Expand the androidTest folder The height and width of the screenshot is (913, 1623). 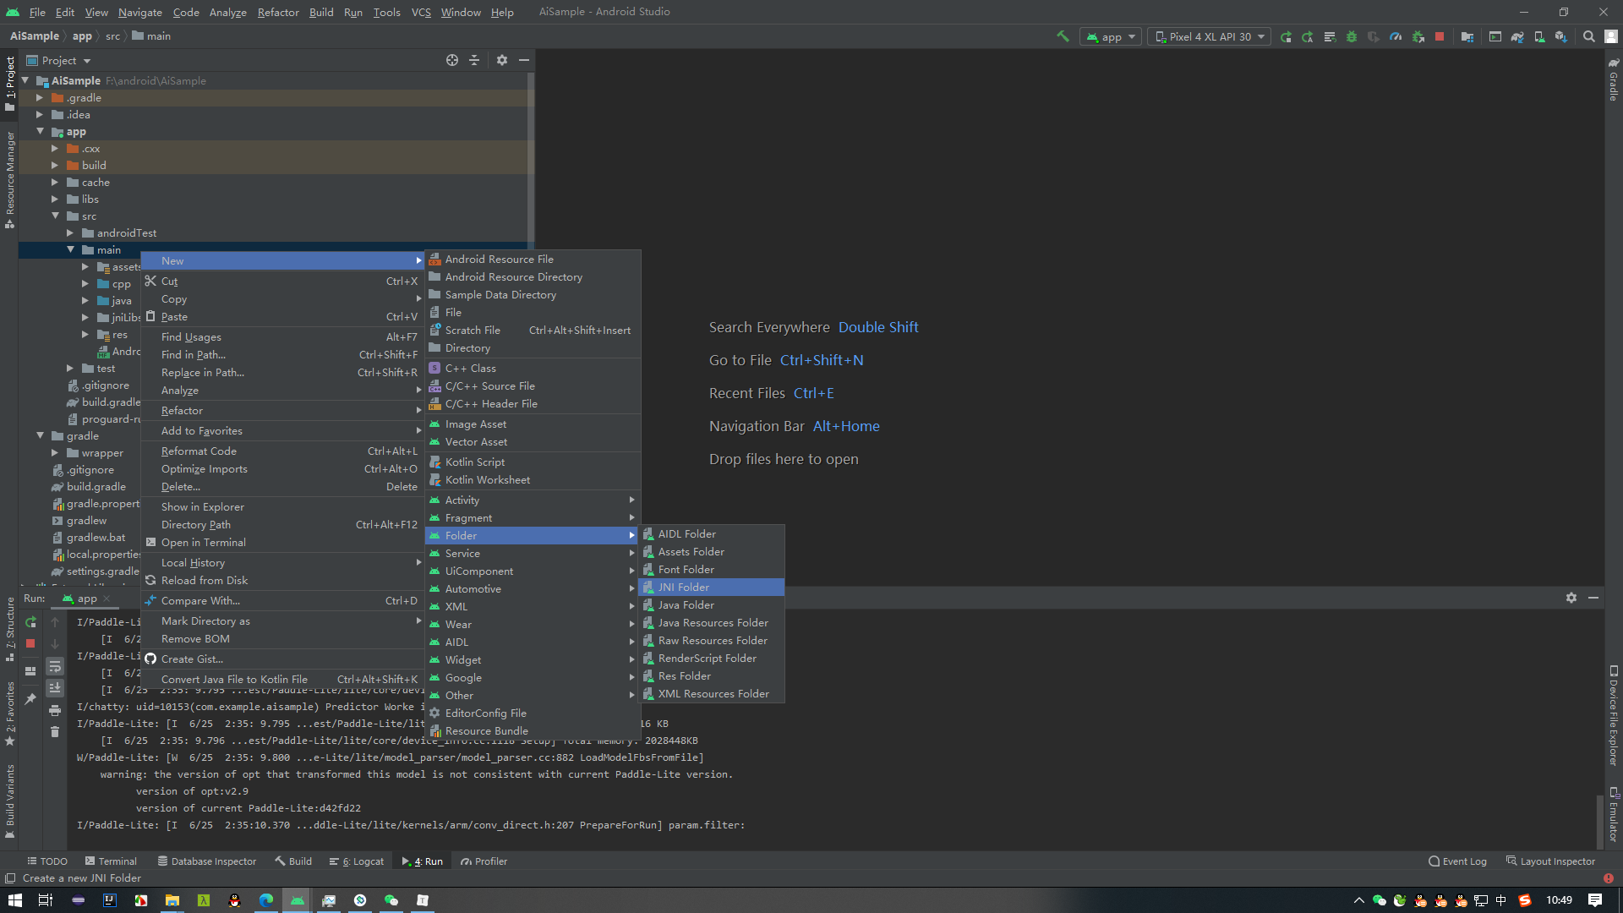70,233
